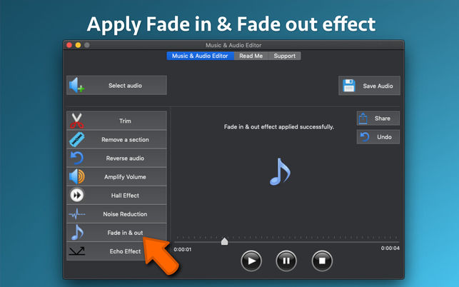Click the Echo Effect label

coord(125,251)
